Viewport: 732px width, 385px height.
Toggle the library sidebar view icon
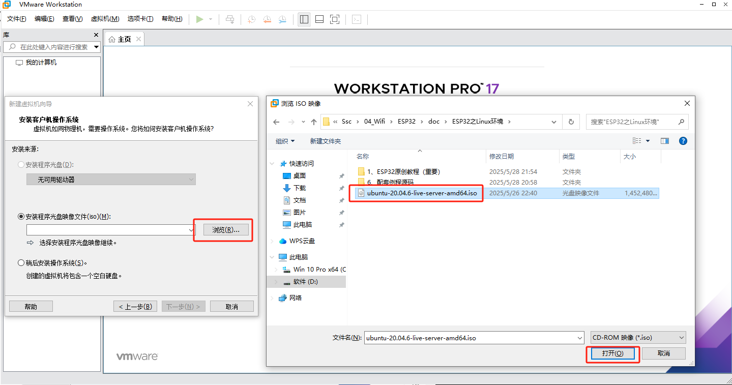pos(304,19)
